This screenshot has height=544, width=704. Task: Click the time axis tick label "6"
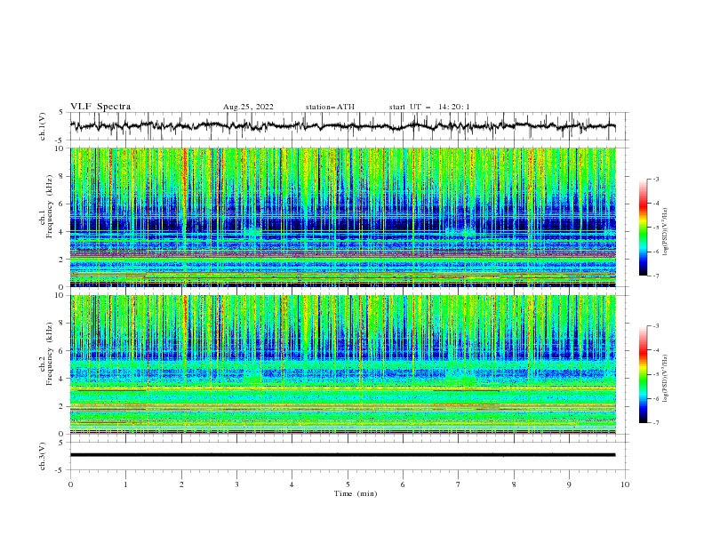click(x=403, y=484)
